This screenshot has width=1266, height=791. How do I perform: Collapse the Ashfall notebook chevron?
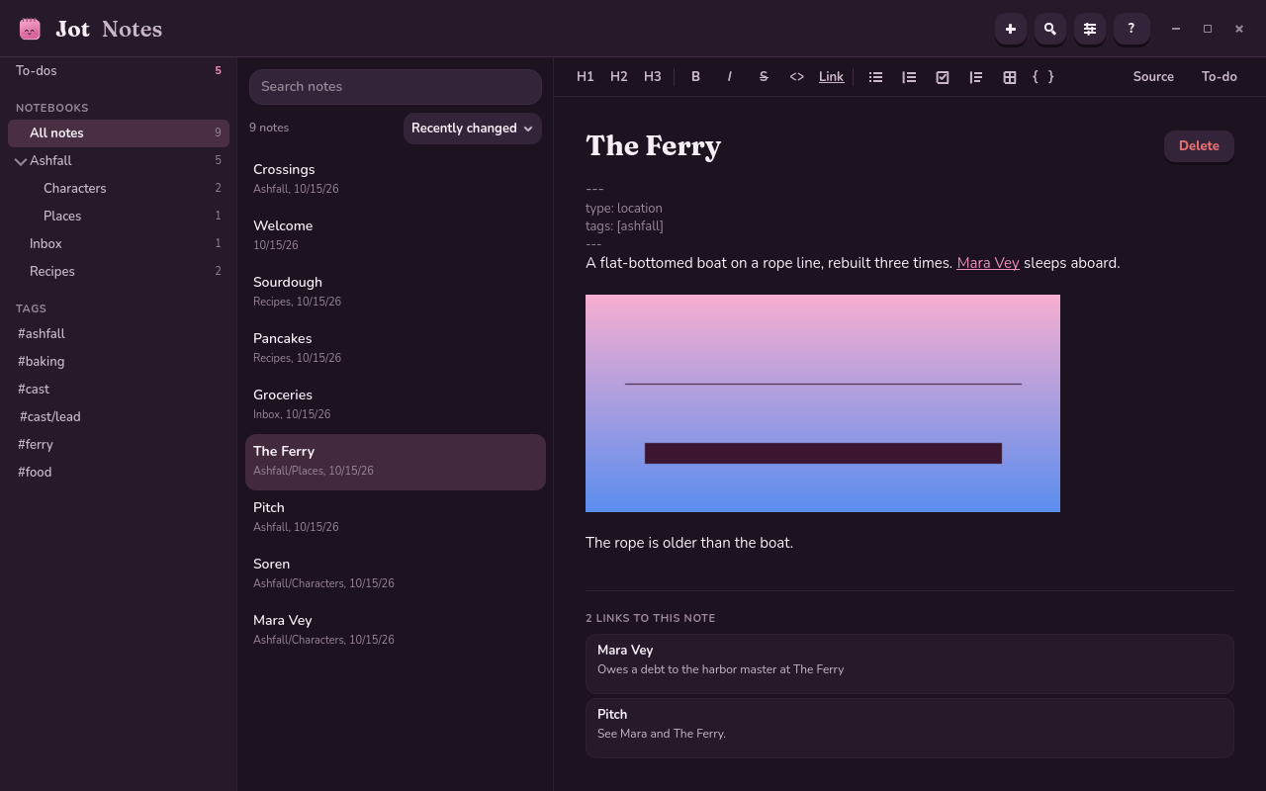[21, 161]
